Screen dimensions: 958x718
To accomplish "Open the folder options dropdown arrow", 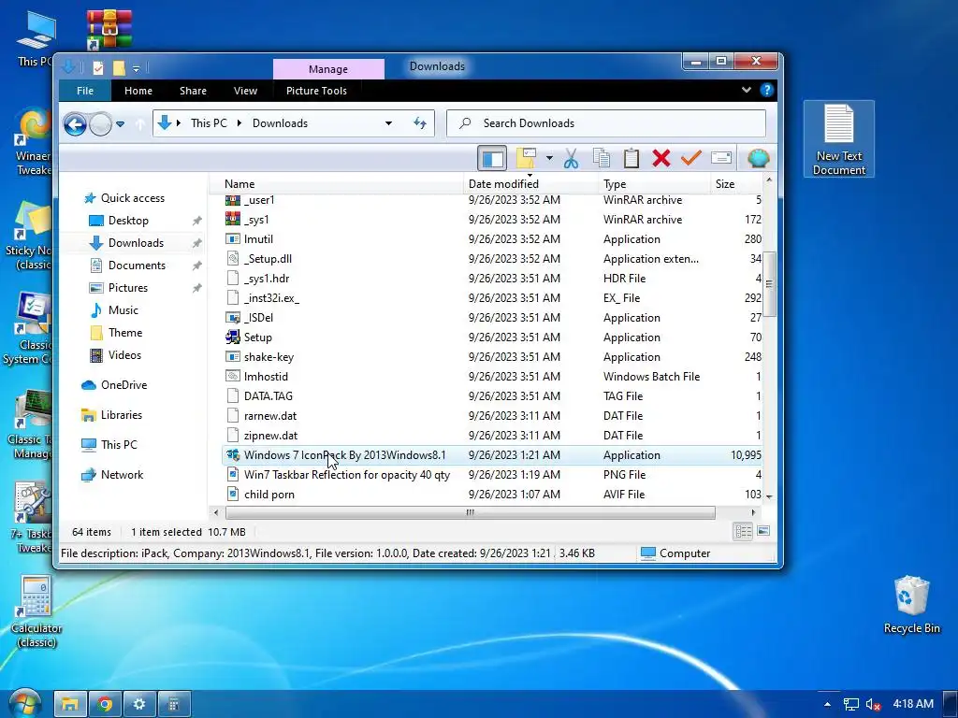I will pos(549,158).
